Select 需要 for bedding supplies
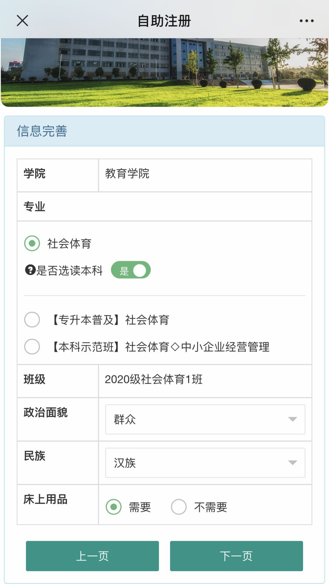Screen dimensions: 329x584 point(114,507)
